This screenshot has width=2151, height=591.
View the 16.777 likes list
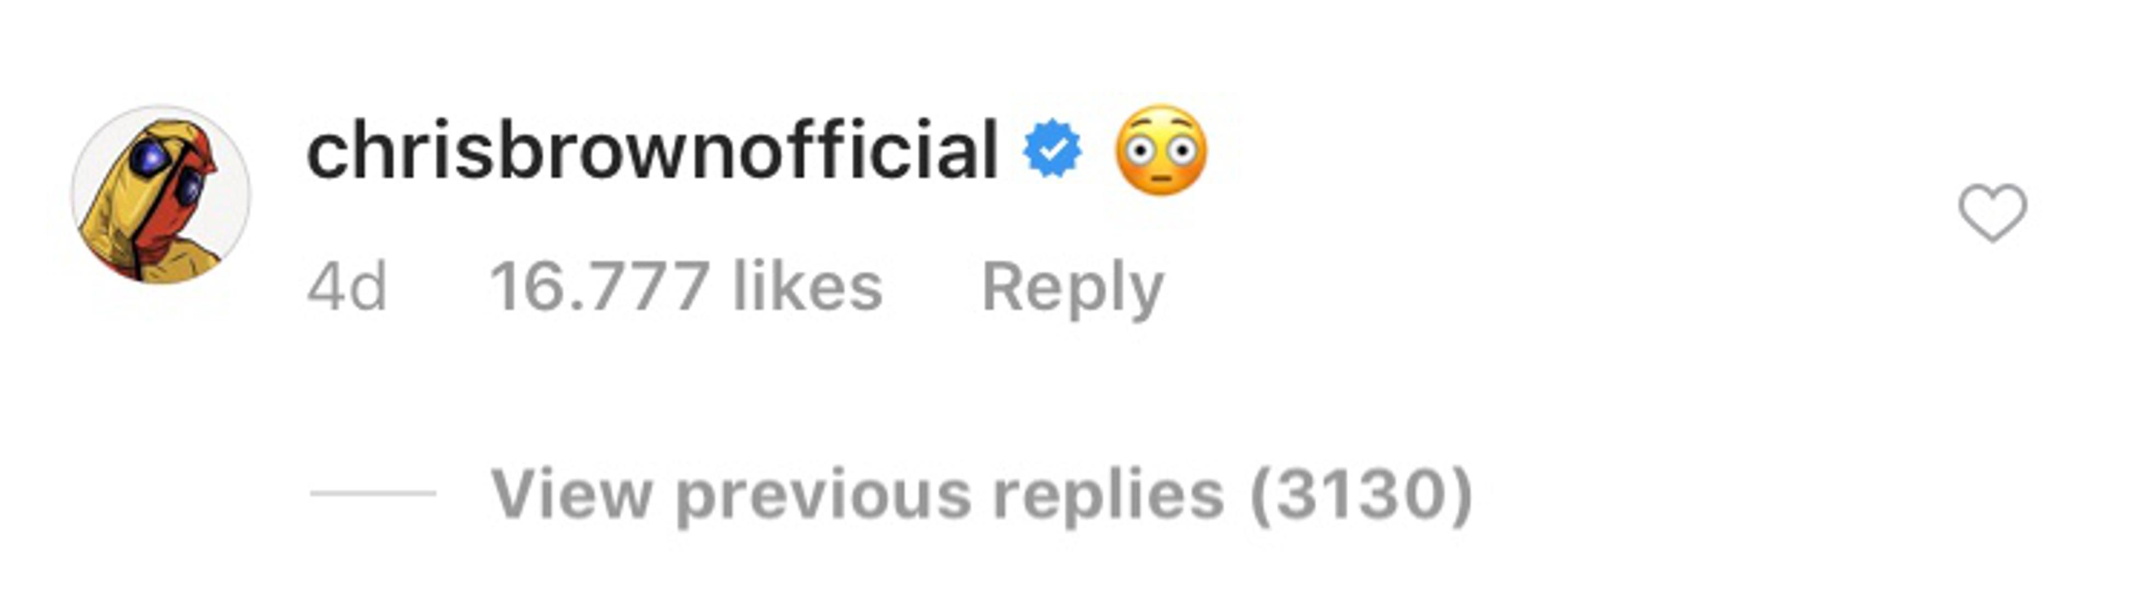(686, 286)
